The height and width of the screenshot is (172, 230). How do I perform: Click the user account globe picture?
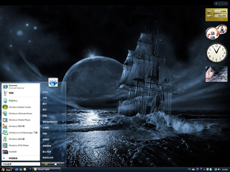click(53, 82)
